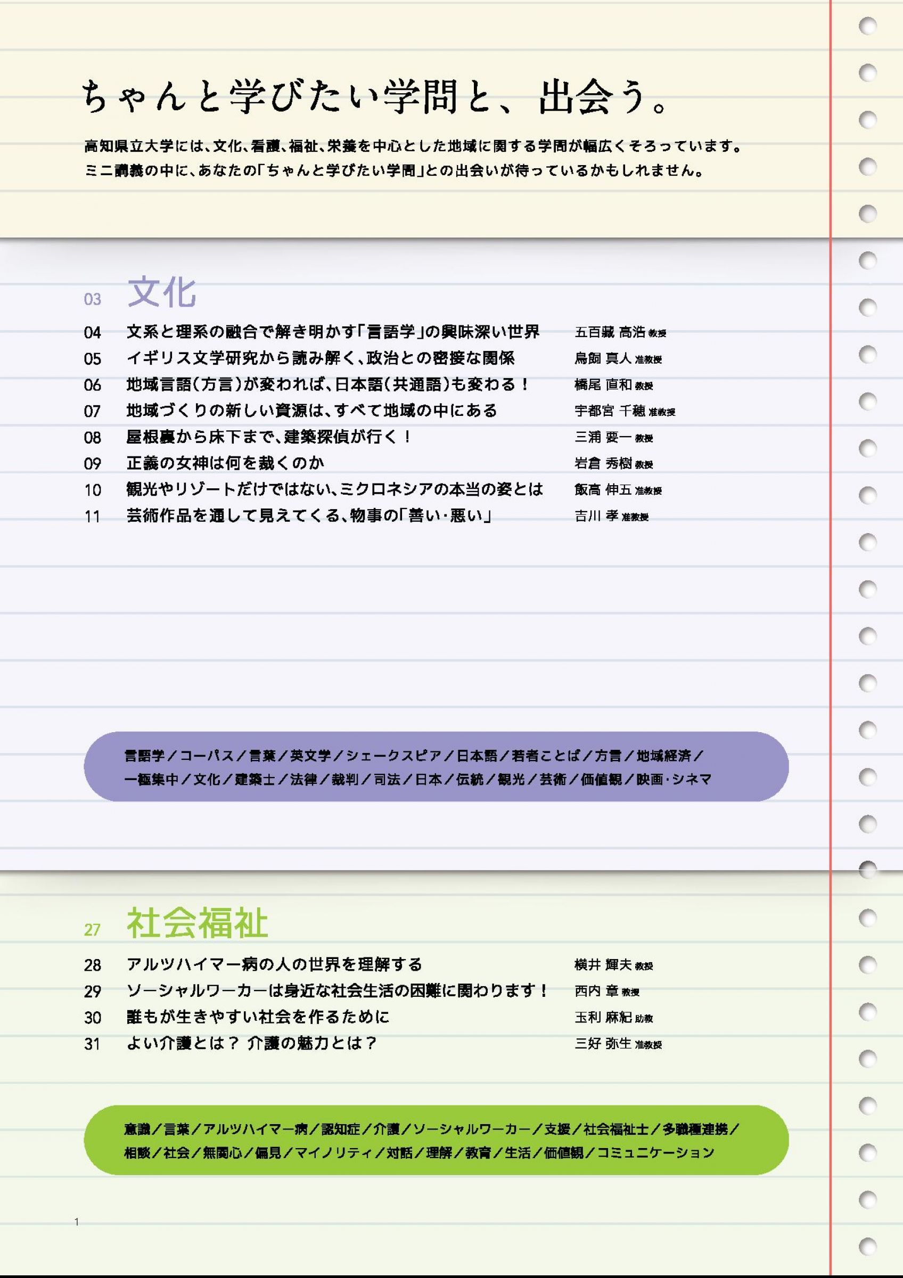903x1278 pixels.
Task: Click page number '08' in the contents
Action: (x=92, y=438)
